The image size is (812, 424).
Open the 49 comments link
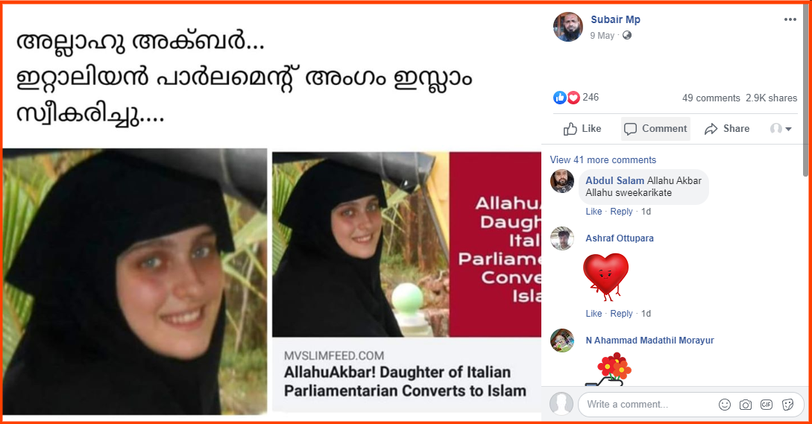[711, 98]
